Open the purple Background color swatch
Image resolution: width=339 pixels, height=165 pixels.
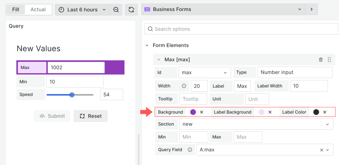point(193,112)
